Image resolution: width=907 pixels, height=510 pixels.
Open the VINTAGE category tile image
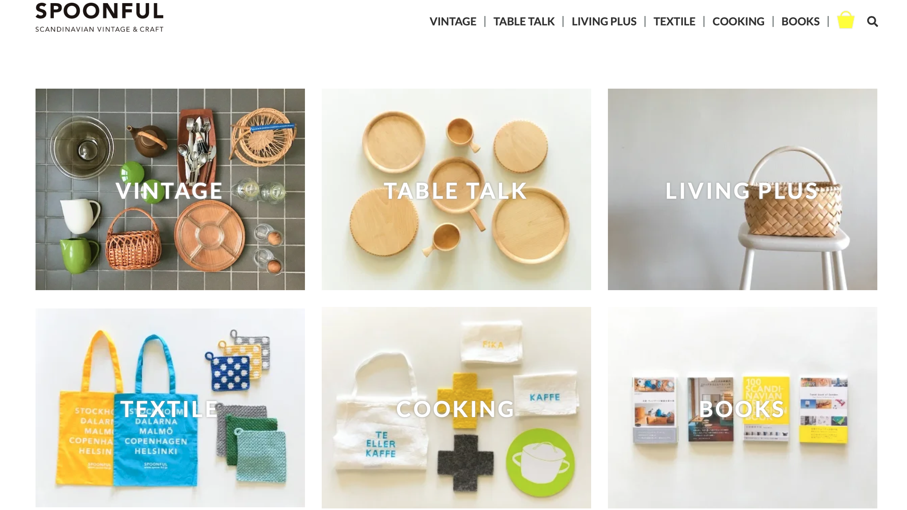click(170, 189)
